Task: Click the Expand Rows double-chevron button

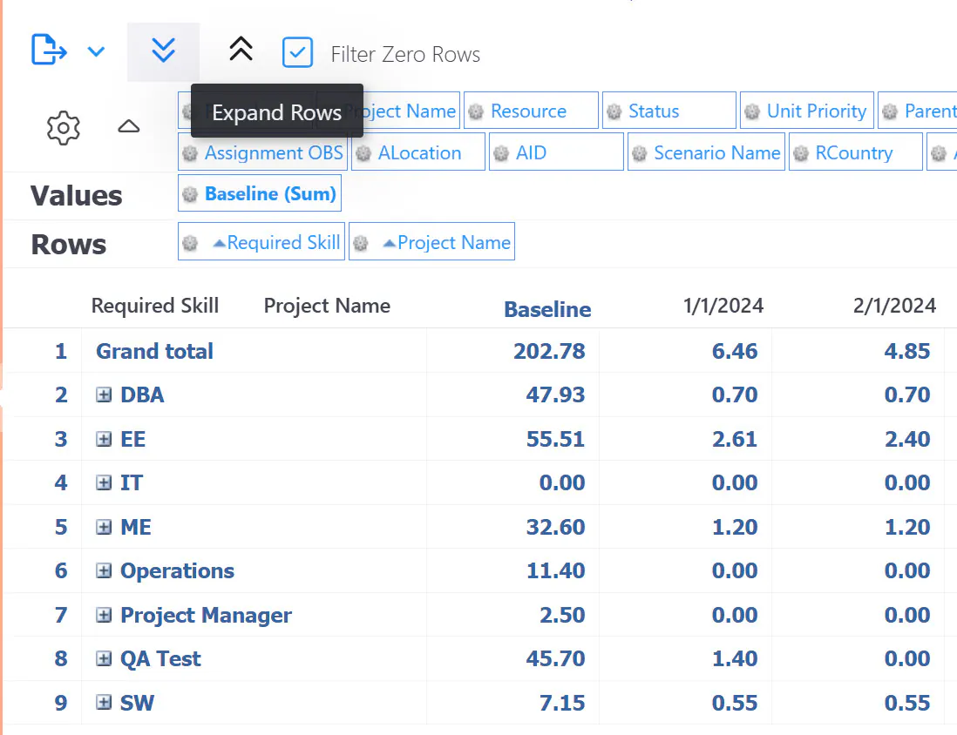Action: coord(163,51)
